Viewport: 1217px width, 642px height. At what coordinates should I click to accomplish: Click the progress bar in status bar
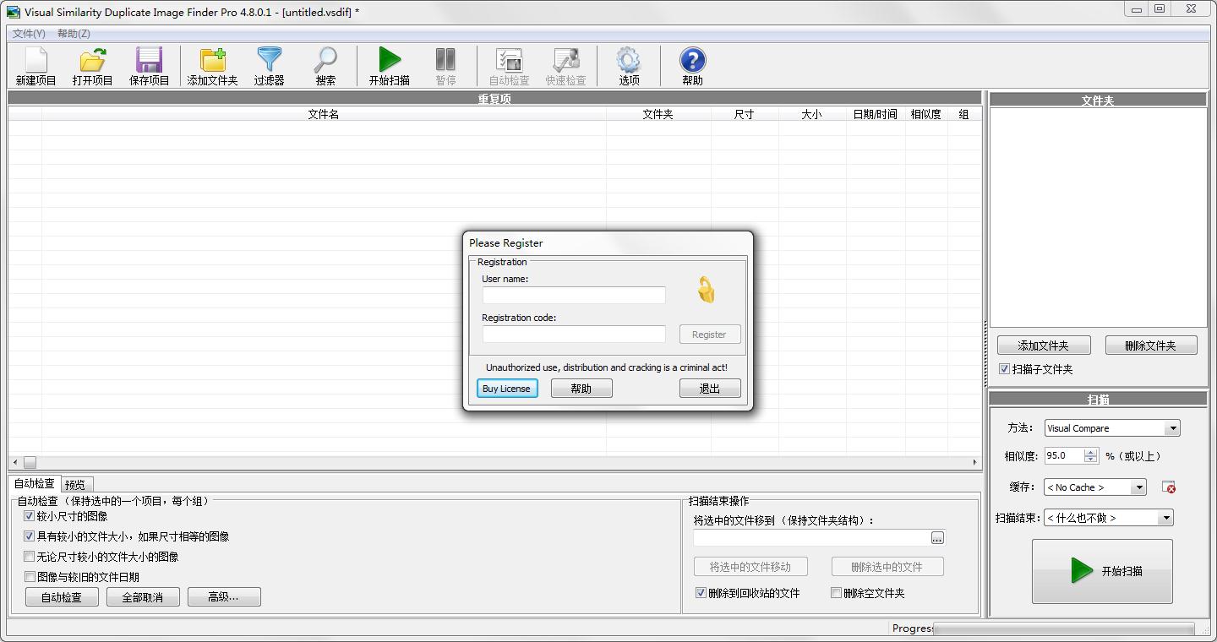[1064, 629]
